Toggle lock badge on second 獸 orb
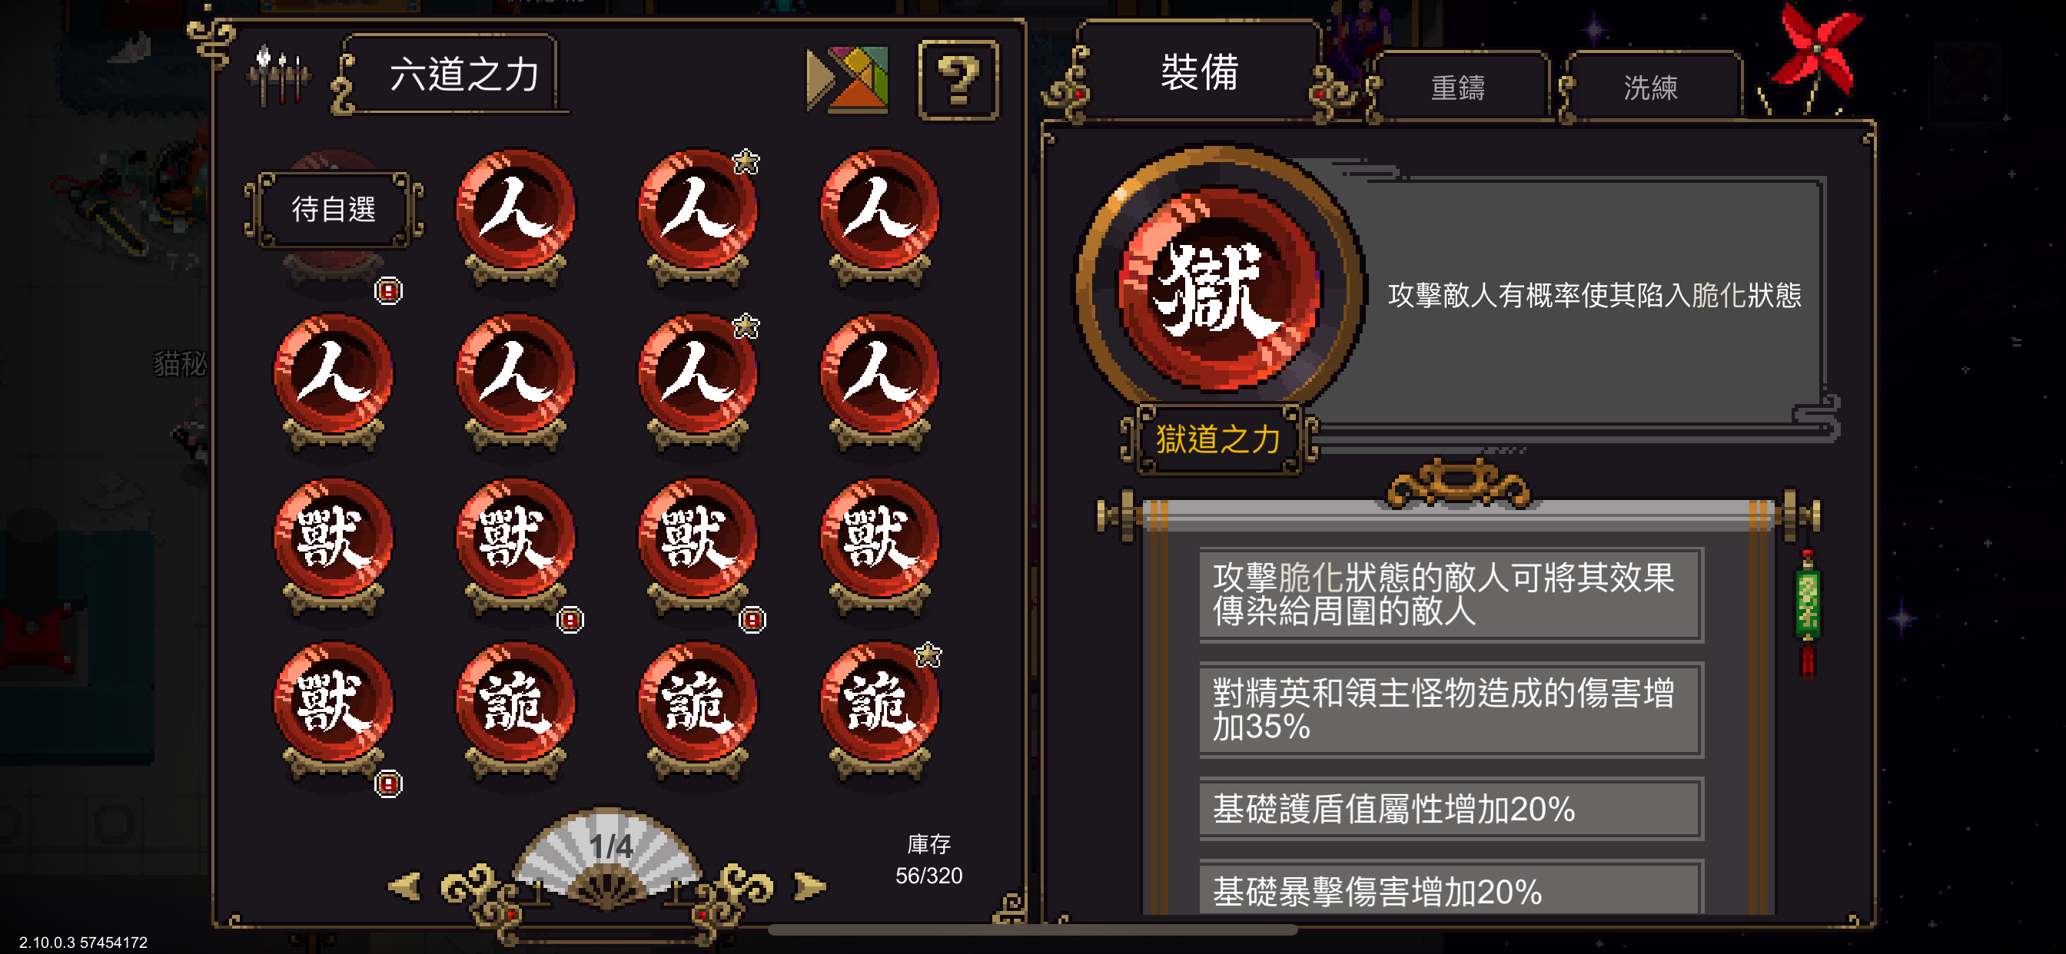Viewport: 2066px width, 954px height. click(570, 620)
